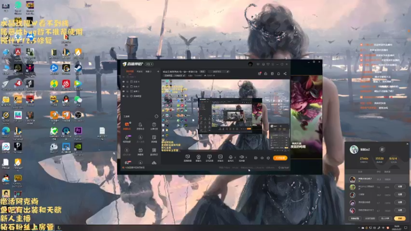Toggle eye visibility of the second text layer
Viewport: 411px width, 231px height.
(x=123, y=86)
